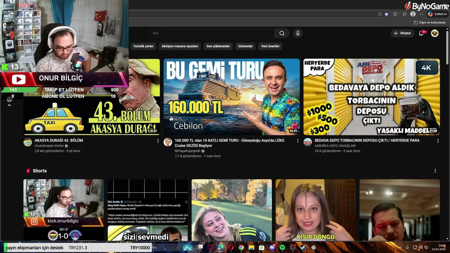Open the browser three-dot settings menu
Screen dimensions: 450x253
point(421,14)
